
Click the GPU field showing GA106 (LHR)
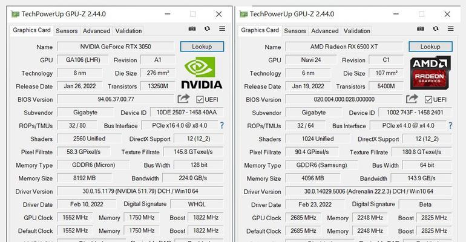(x=83, y=60)
